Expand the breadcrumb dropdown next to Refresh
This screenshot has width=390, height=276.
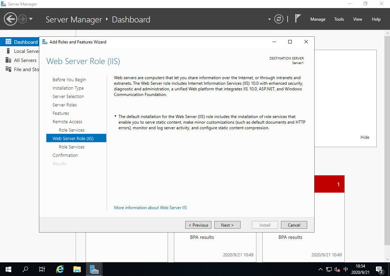point(269,19)
